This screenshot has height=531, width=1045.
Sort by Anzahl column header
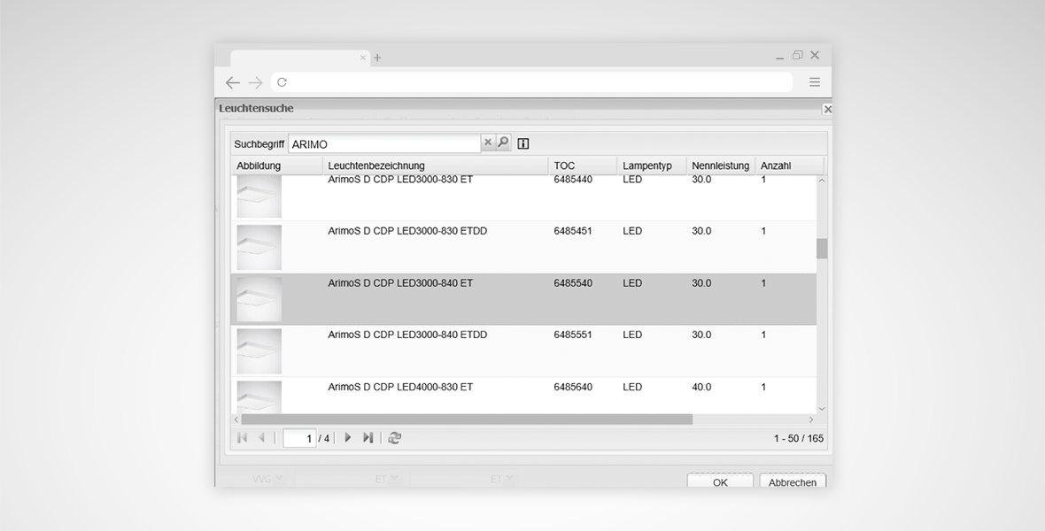point(790,165)
